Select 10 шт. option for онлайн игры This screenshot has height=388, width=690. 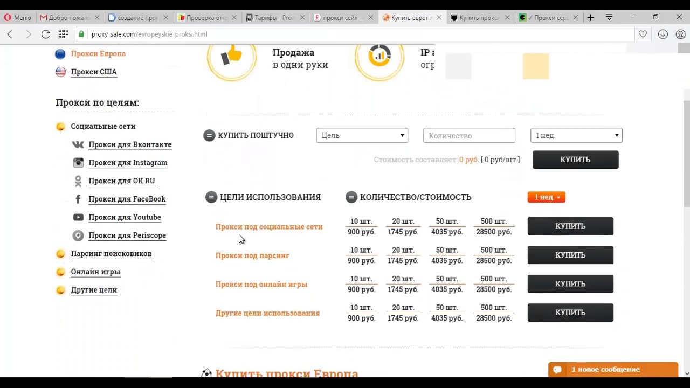(x=361, y=284)
